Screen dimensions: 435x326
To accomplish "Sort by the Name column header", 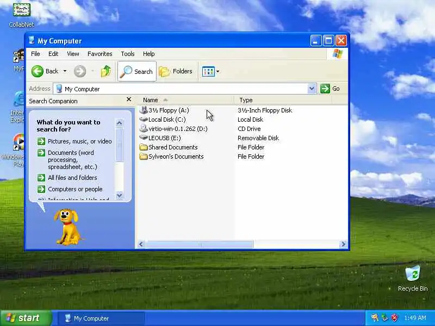I will 185,100.
